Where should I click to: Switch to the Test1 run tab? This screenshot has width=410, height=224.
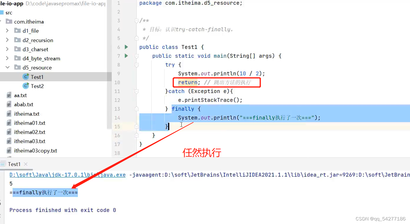[14, 164]
